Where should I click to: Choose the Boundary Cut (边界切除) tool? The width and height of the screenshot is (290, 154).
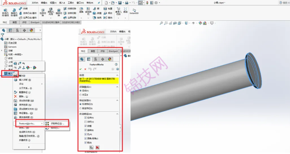tap(70, 18)
